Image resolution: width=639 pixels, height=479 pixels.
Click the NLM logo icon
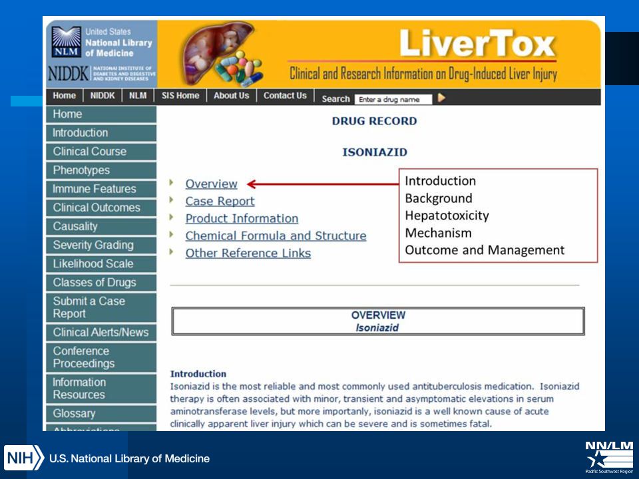tap(67, 42)
